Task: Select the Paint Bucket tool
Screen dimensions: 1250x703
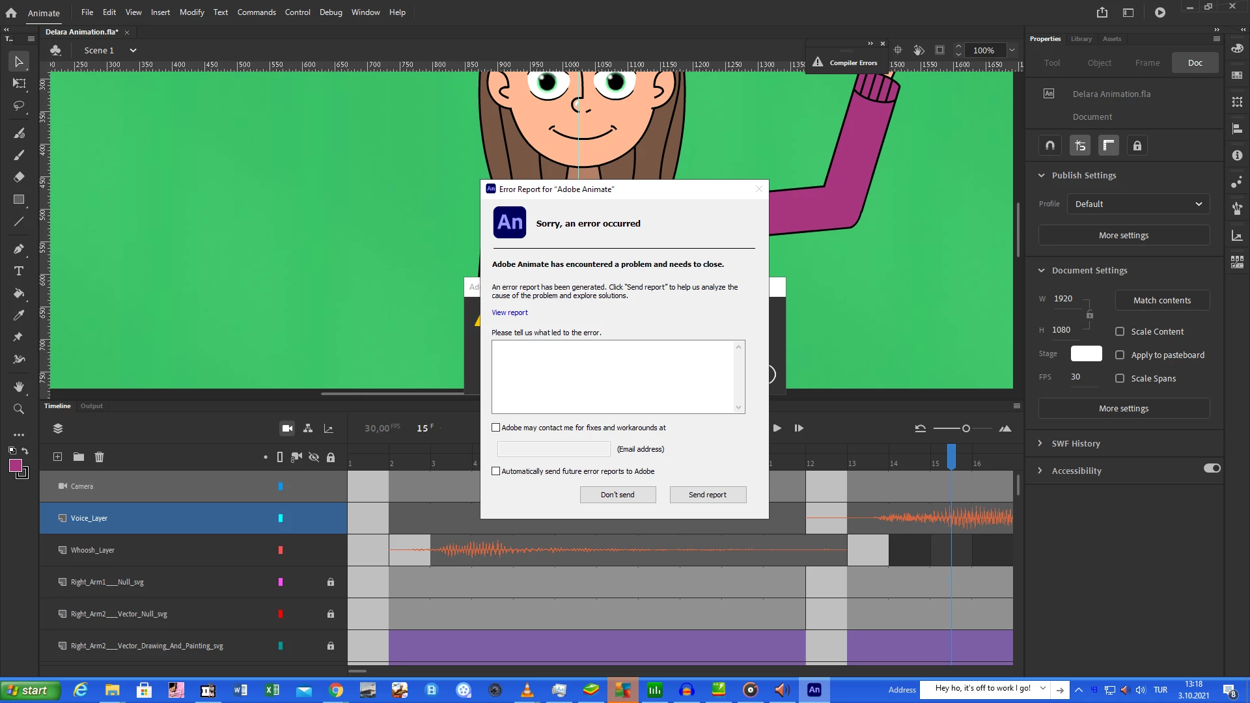Action: (19, 294)
